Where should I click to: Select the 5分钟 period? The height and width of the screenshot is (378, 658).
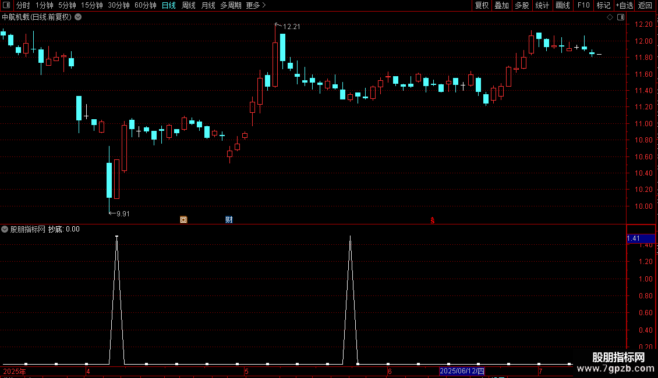point(67,5)
